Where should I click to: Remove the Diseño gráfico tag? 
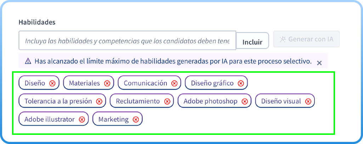coord(241,83)
